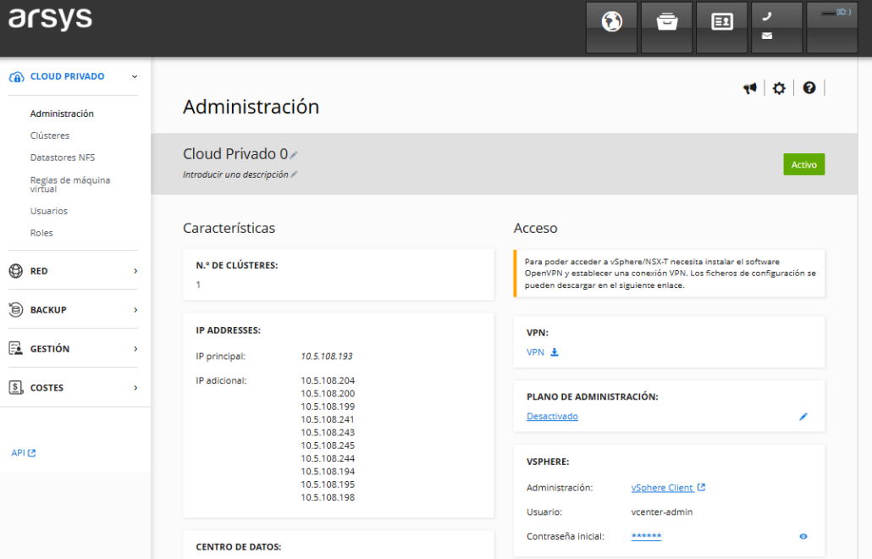Open the help question mark icon
This screenshot has width=872, height=559.
809,87
